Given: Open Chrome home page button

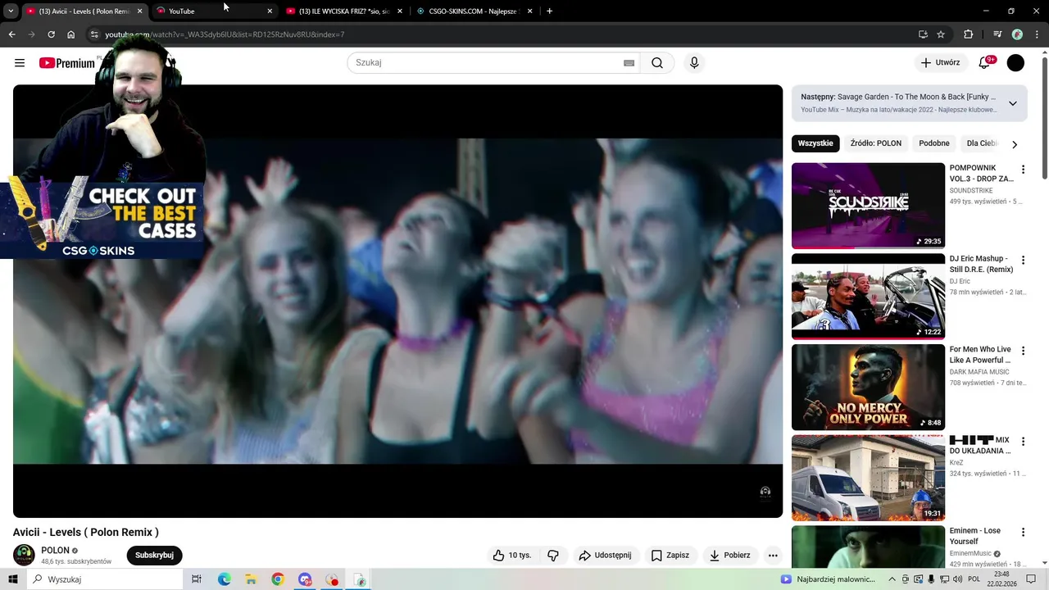Looking at the screenshot, I should point(71,34).
